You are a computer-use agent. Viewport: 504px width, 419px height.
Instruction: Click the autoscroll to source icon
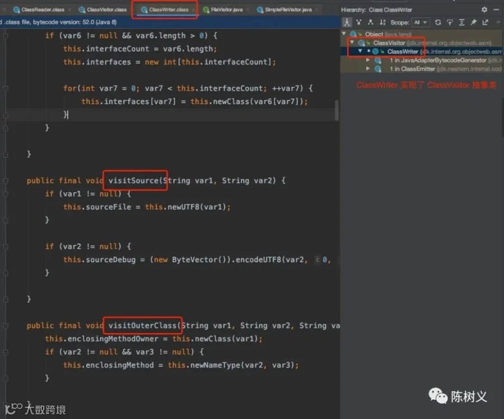pos(450,22)
